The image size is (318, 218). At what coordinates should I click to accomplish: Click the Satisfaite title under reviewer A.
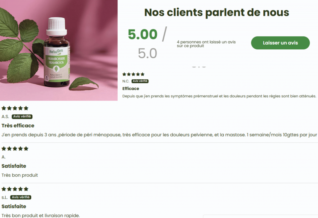pos(14,166)
